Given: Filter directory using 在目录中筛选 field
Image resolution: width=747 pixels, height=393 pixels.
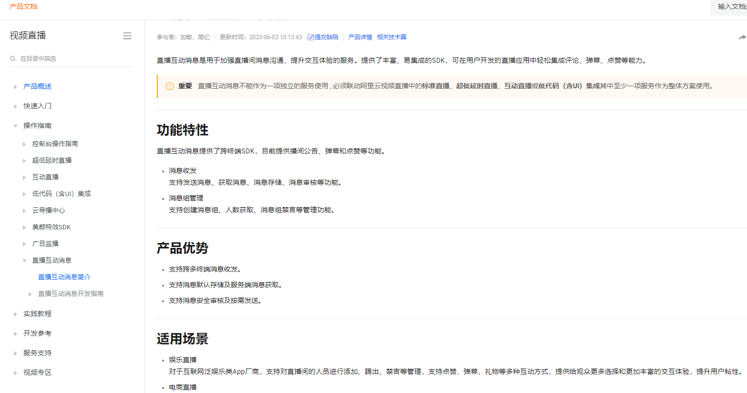Looking at the screenshot, I should pyautogui.click(x=71, y=58).
